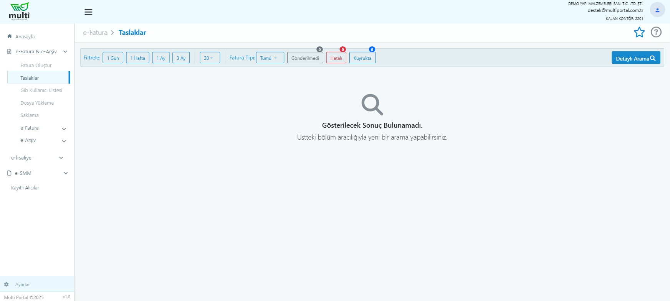Show Hatalı invoices

pyautogui.click(x=336, y=58)
